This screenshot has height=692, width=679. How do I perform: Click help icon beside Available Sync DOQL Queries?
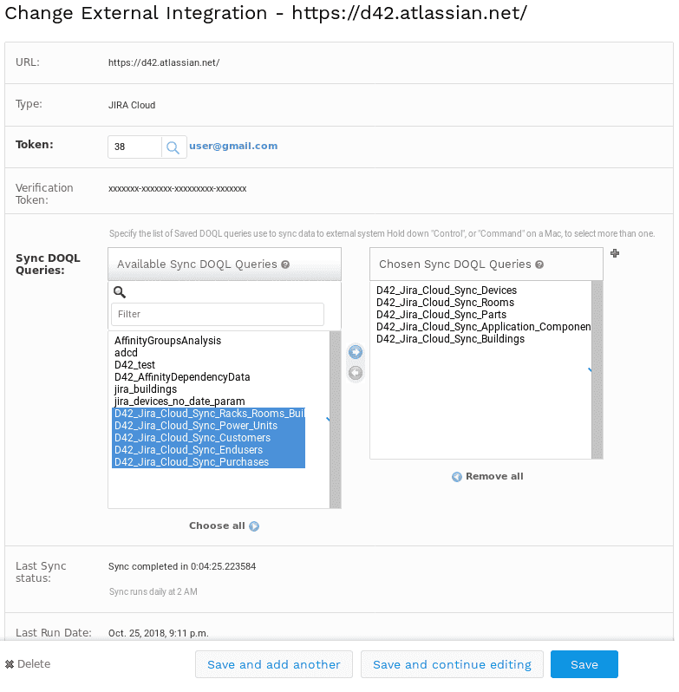coord(286,265)
